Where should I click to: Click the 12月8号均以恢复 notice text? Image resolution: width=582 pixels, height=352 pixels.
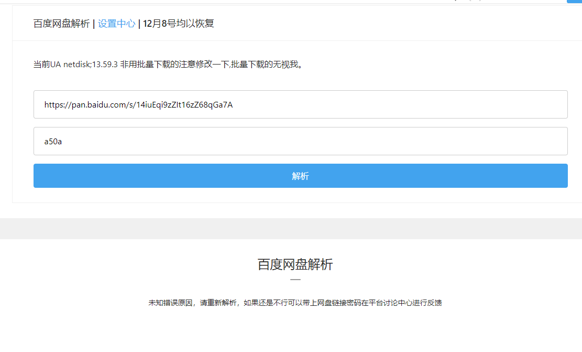coord(179,24)
